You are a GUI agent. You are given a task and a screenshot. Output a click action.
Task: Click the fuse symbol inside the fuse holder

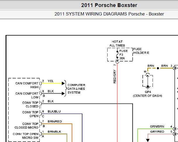click(x=117, y=55)
